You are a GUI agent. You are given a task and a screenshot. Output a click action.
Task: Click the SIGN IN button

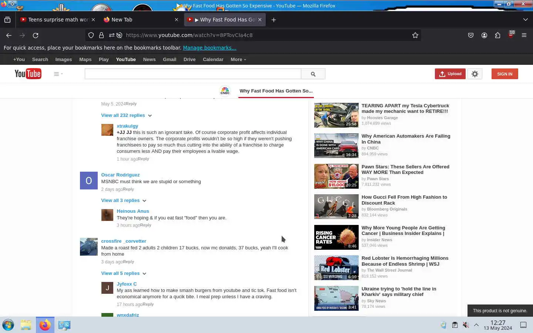(505, 74)
